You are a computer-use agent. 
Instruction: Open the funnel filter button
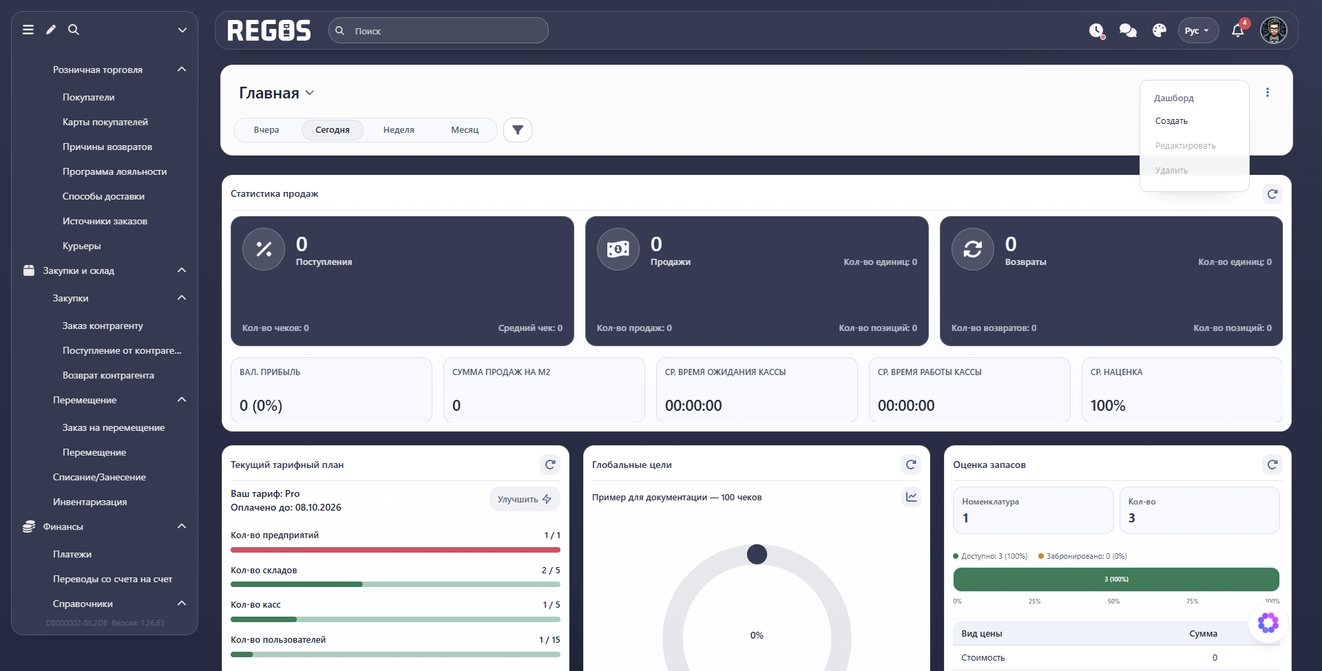518,130
